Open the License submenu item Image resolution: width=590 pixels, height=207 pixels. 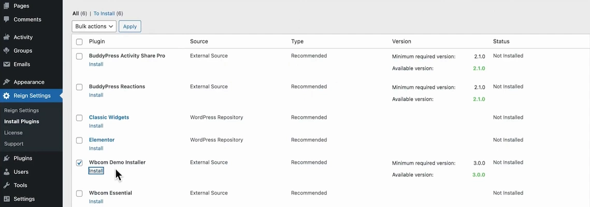coord(13,132)
